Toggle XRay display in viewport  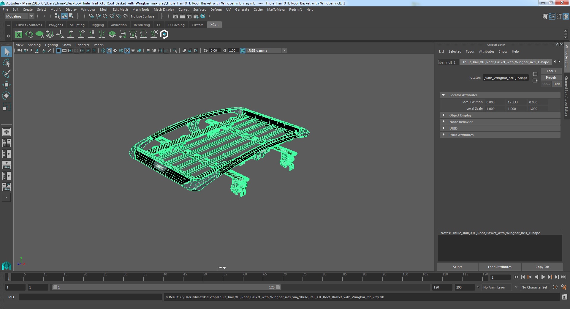tap(184, 51)
